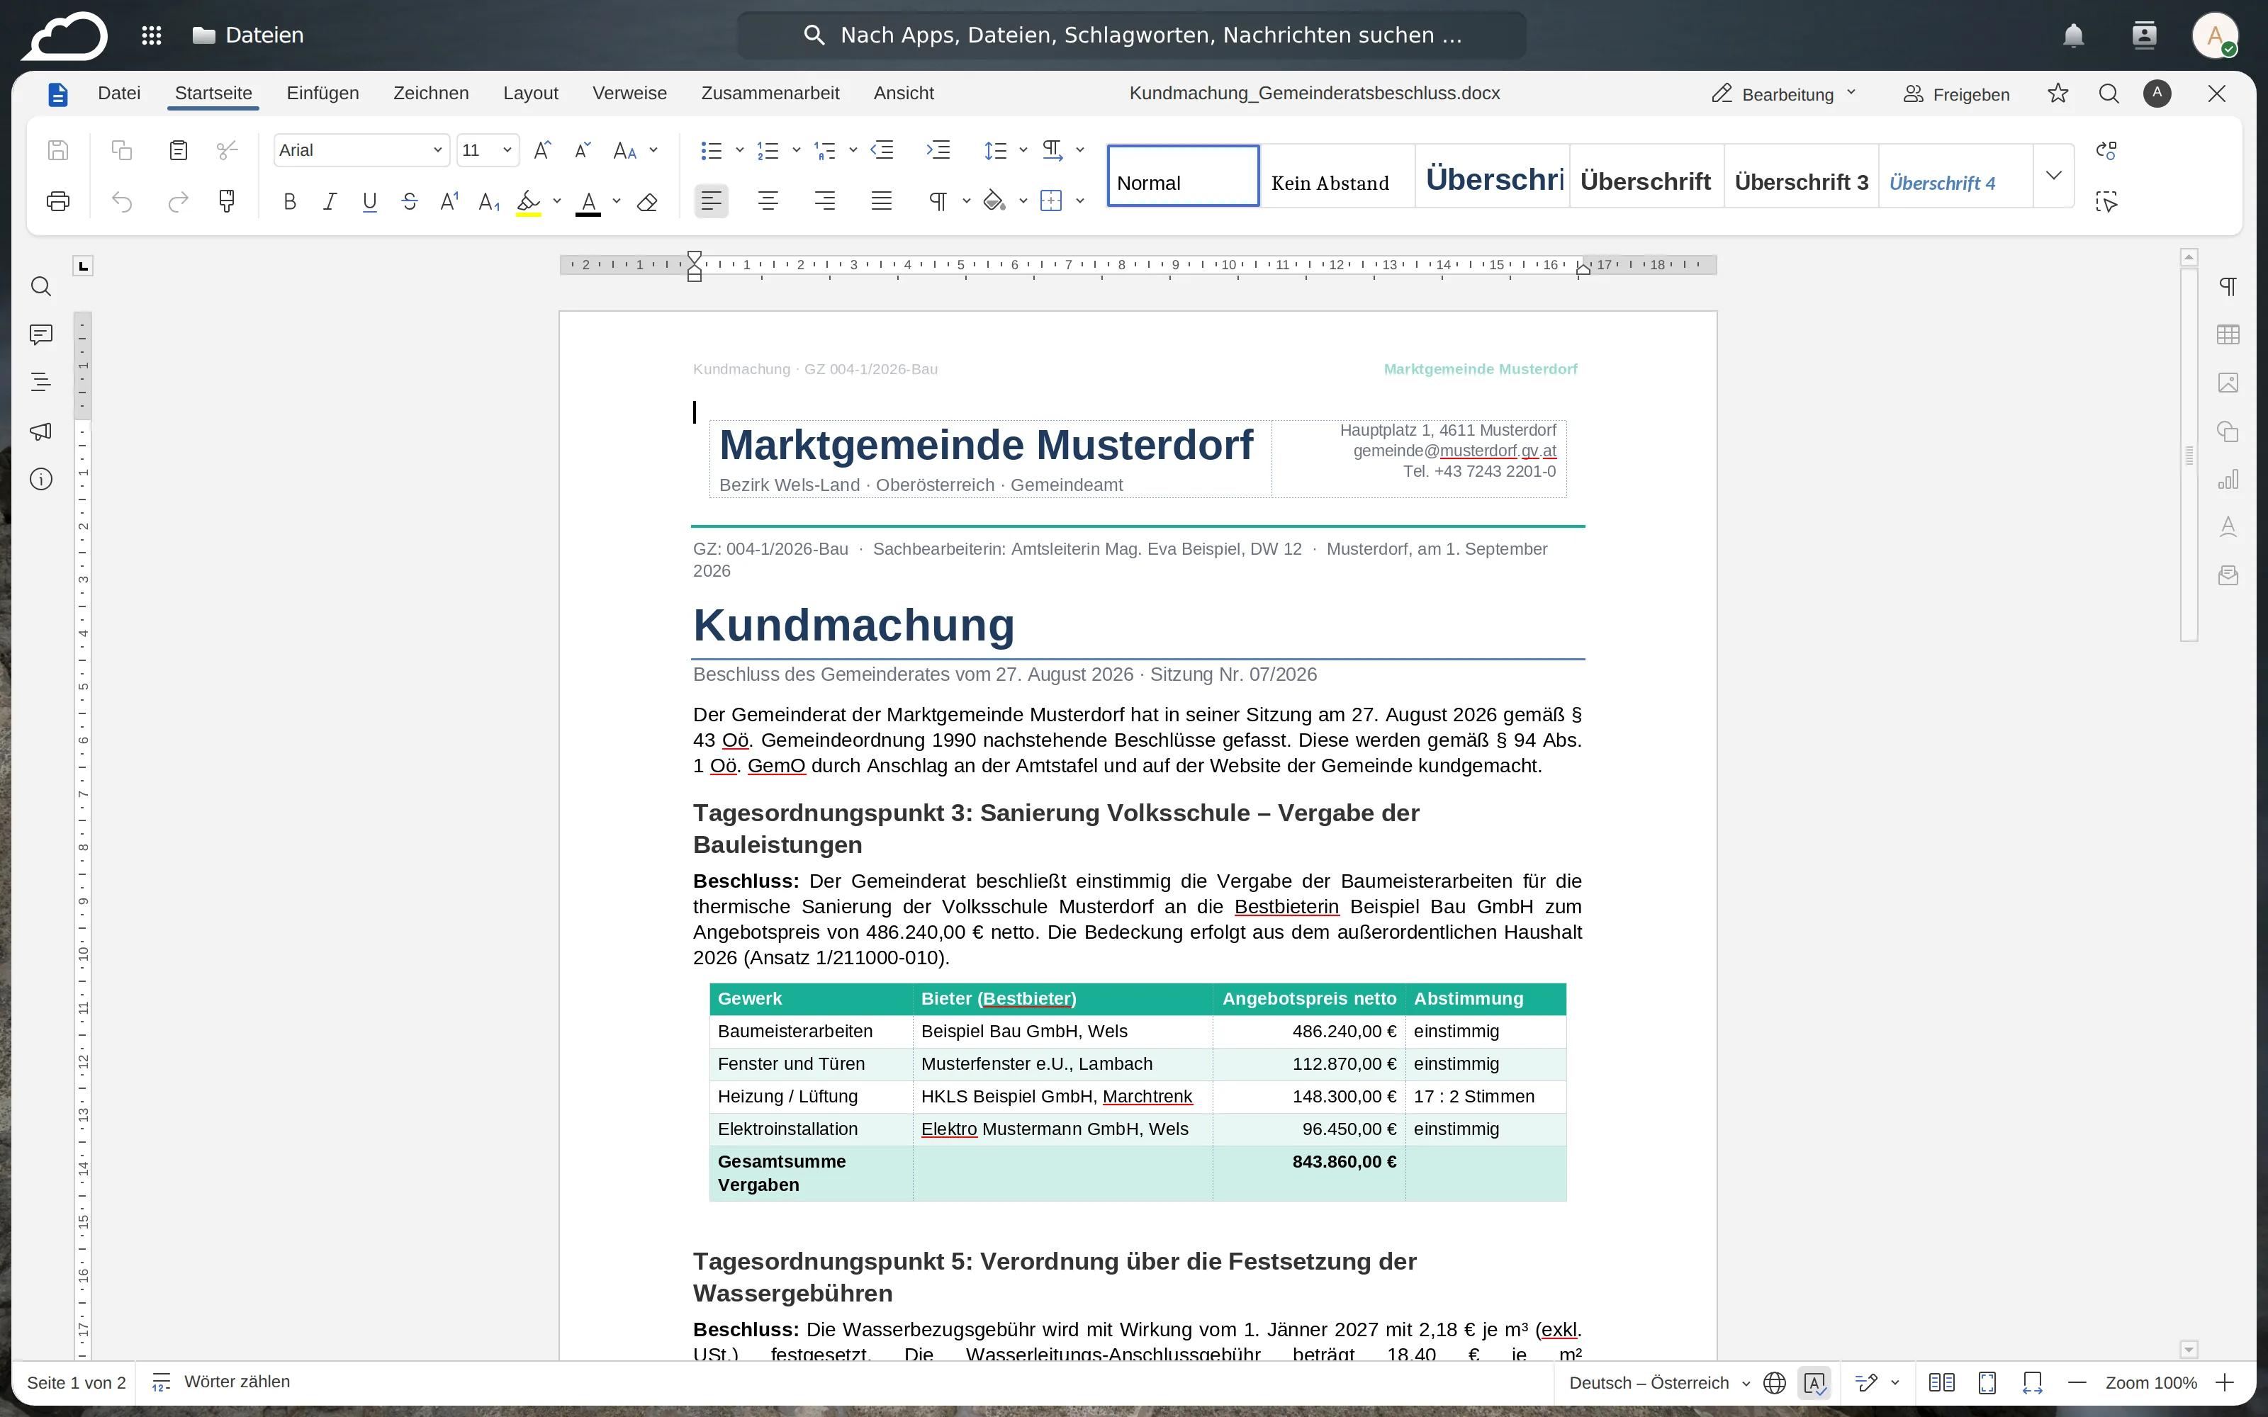Screen dimensions: 2268x1417
Task: Toggle spell checking in status bar
Action: [x=1814, y=1383]
